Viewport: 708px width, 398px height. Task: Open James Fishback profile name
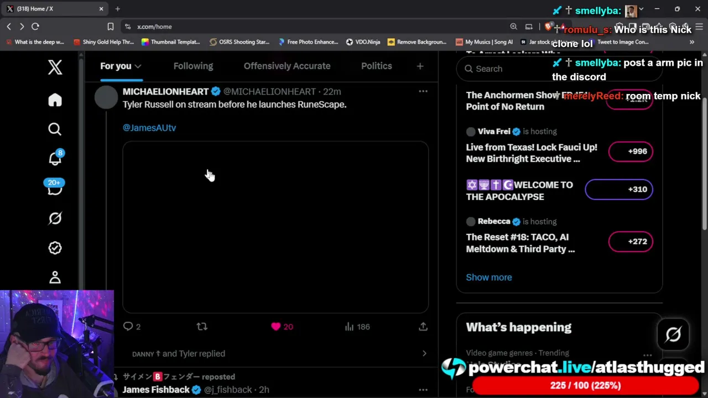coord(156,390)
